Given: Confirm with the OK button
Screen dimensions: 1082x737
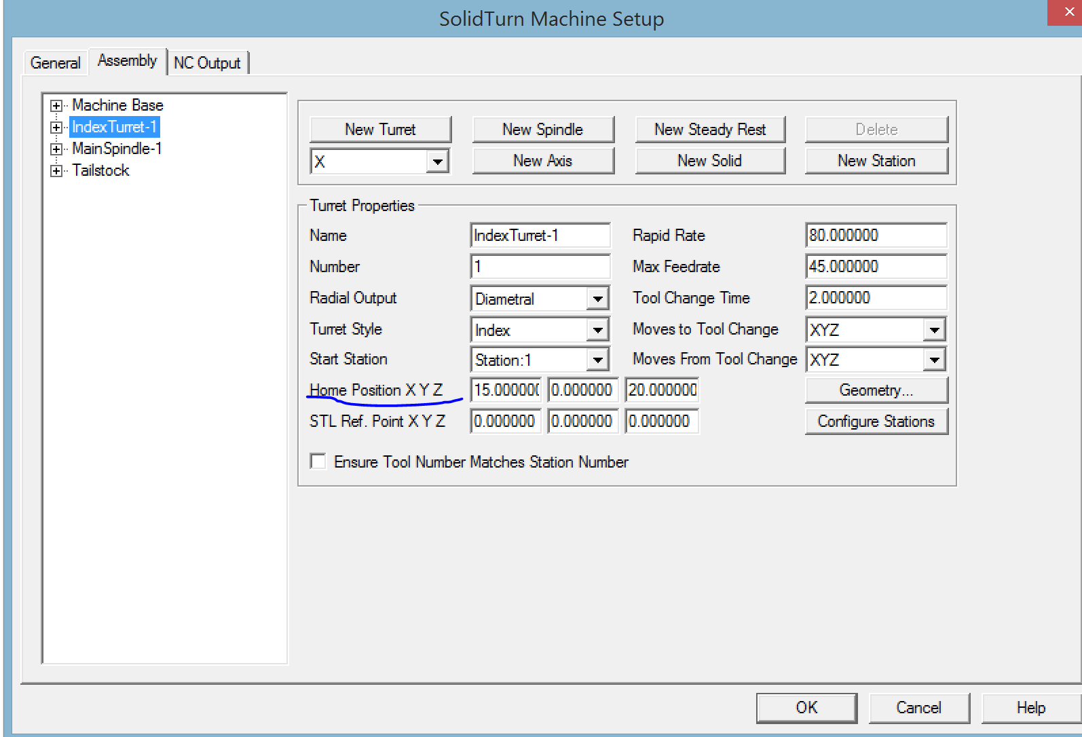Looking at the screenshot, I should pos(806,708).
